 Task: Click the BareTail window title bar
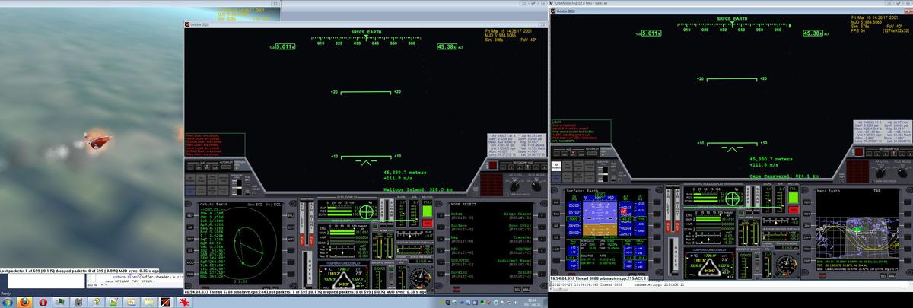pyautogui.click(x=730, y=3)
